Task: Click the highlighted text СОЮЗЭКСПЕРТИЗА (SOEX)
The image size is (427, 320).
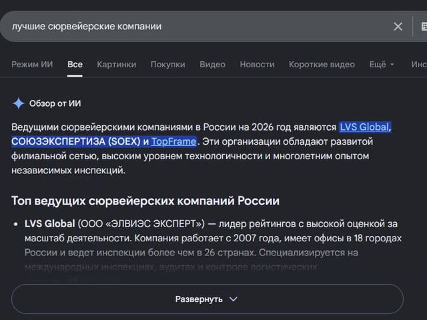Action: coord(76,141)
